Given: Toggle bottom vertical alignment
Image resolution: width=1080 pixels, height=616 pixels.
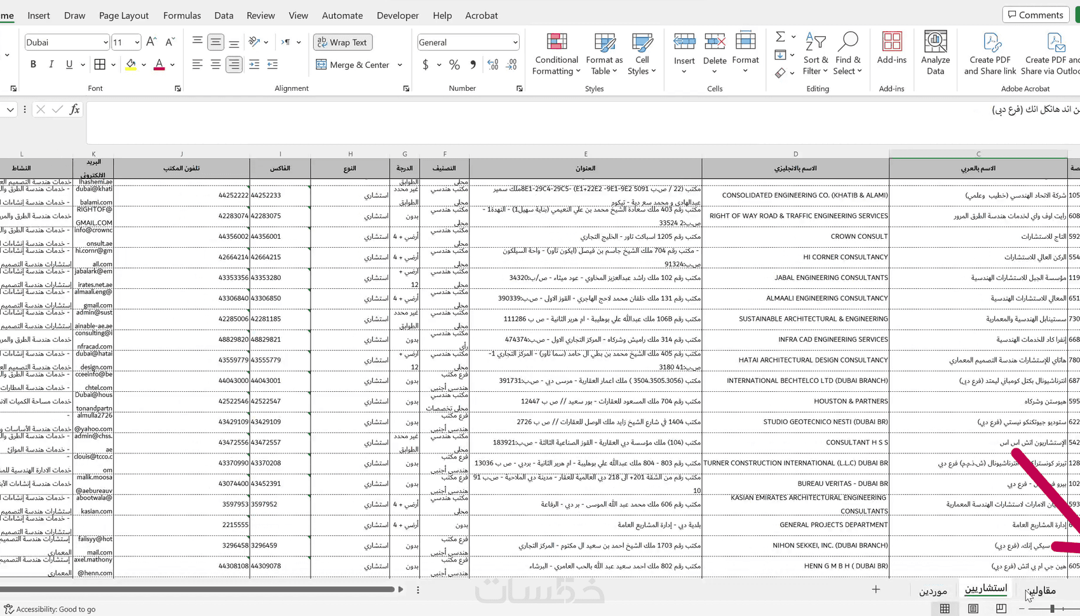Looking at the screenshot, I should (234, 42).
